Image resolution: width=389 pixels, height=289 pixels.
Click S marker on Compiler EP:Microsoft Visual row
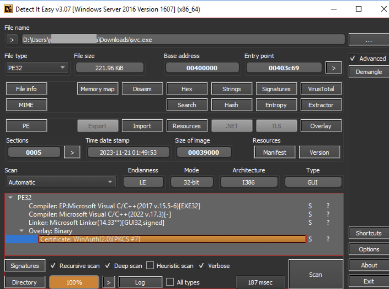pyautogui.click(x=310, y=206)
